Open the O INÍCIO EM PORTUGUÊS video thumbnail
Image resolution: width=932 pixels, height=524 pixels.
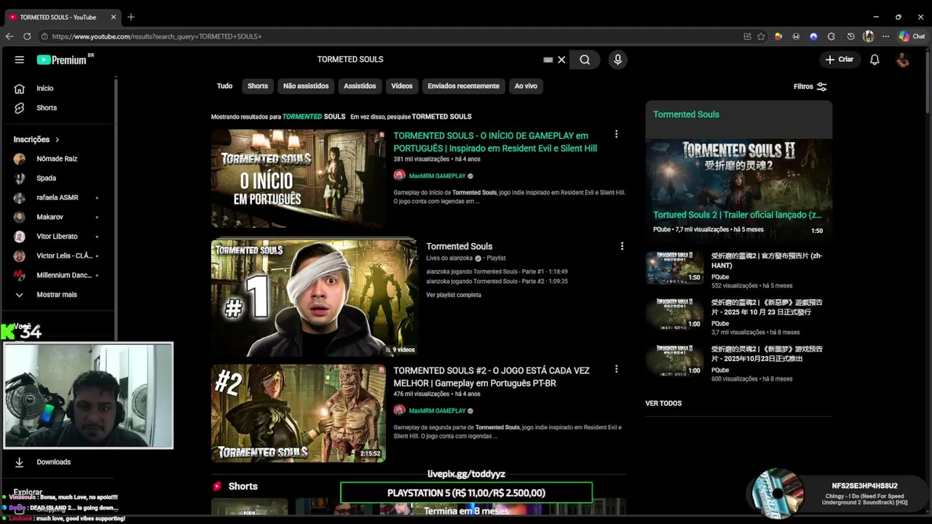coord(299,179)
